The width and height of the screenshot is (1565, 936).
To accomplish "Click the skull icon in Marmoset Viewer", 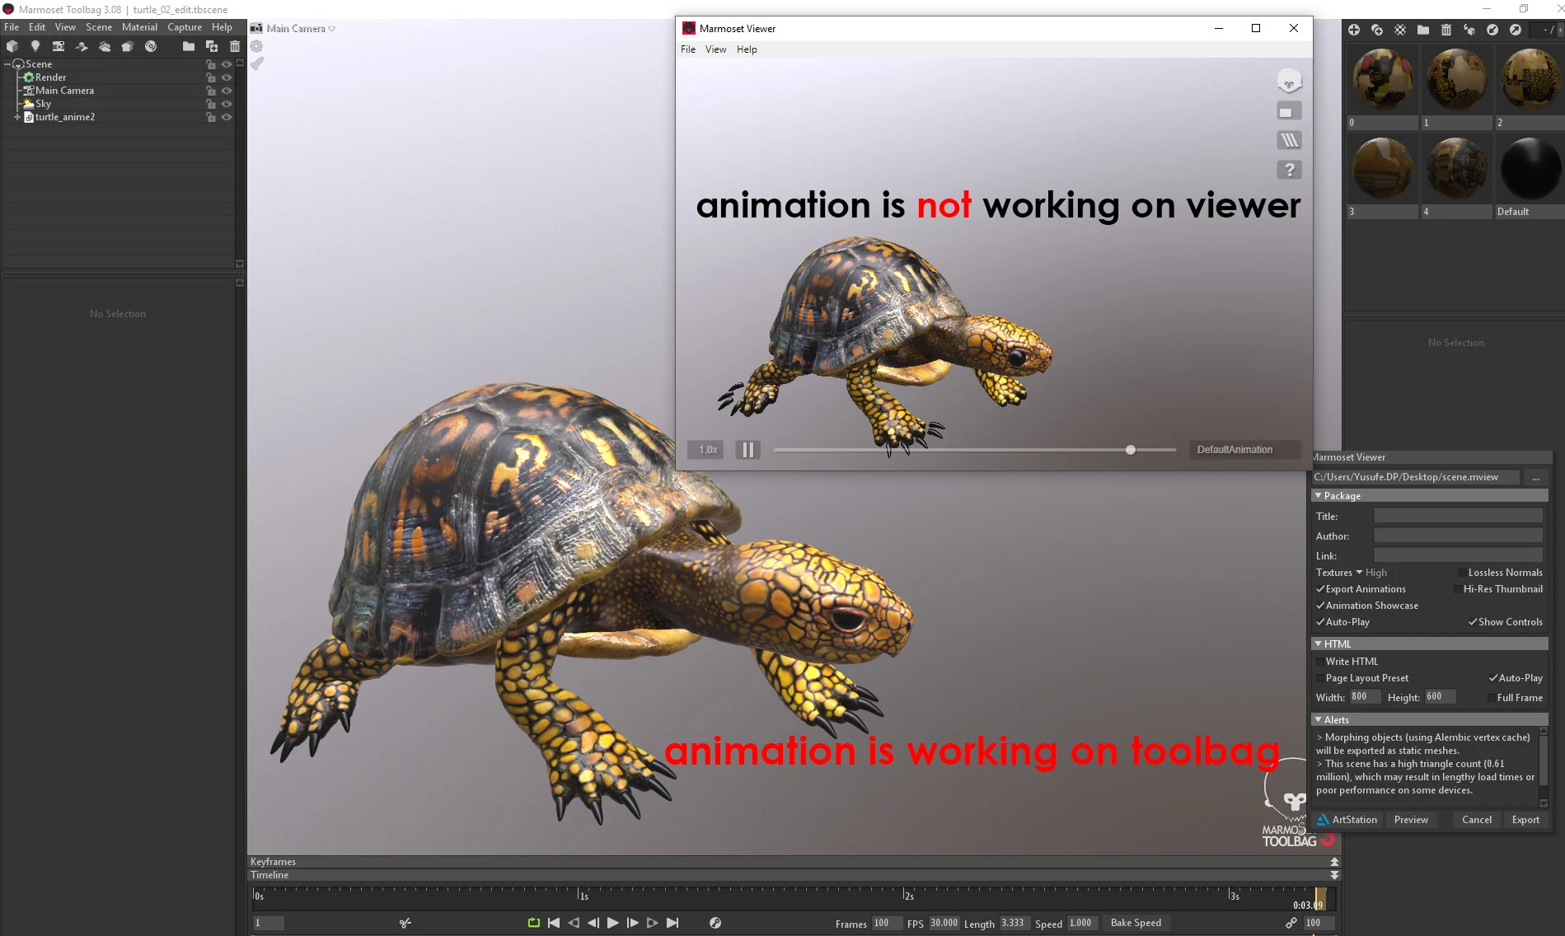I will tap(1289, 81).
